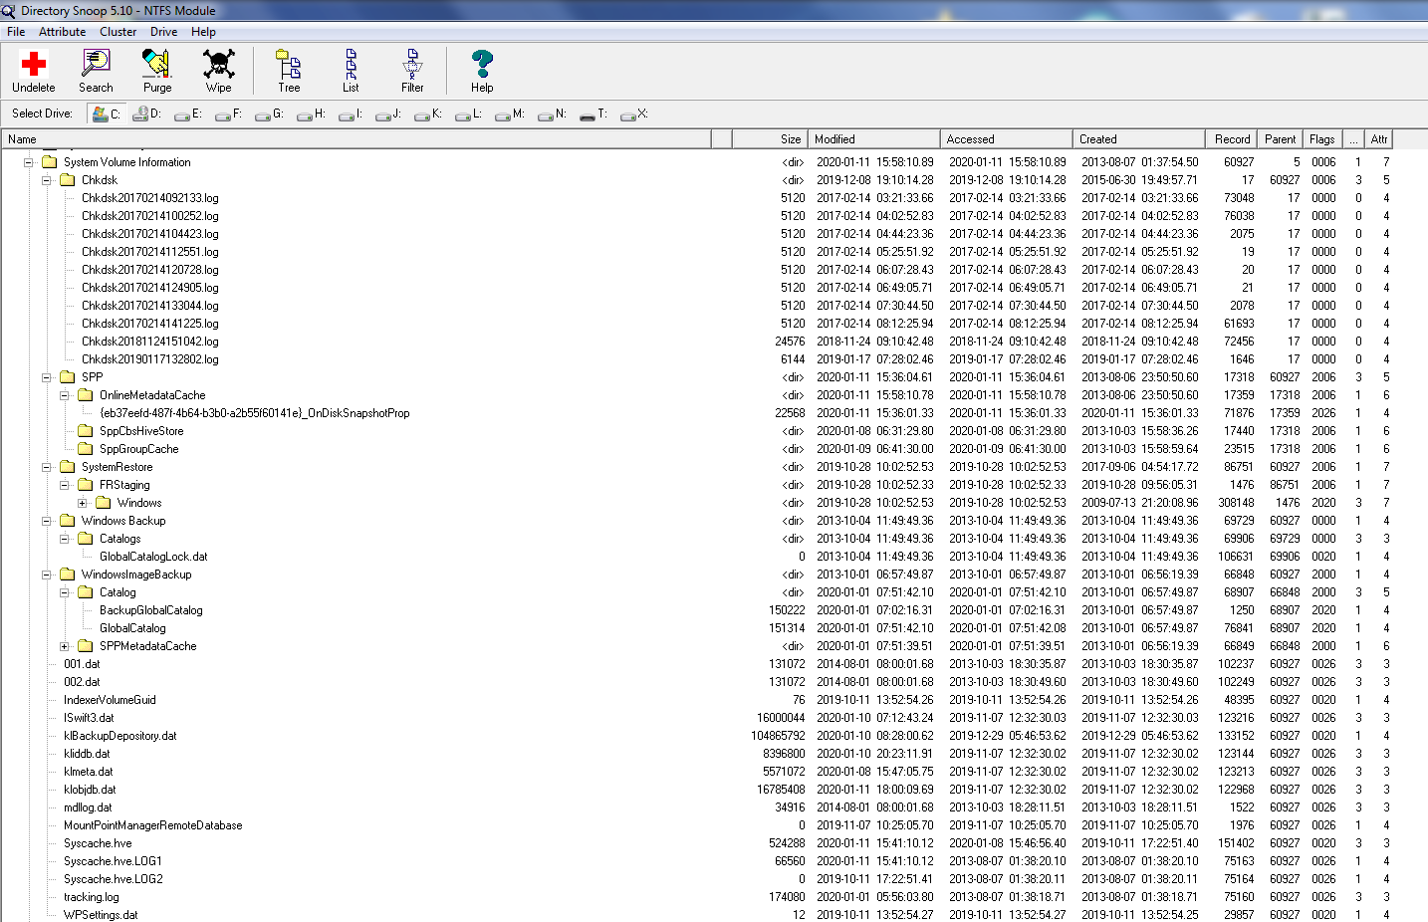Select Syscache.hve.LOG1 entry
Viewport: 1428px width, 922px height.
[113, 861]
